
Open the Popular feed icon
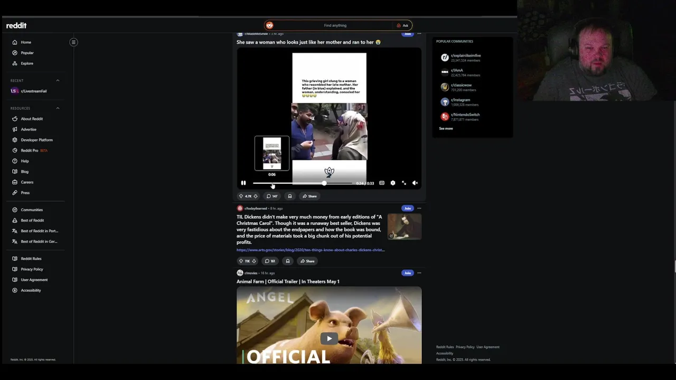[15, 53]
